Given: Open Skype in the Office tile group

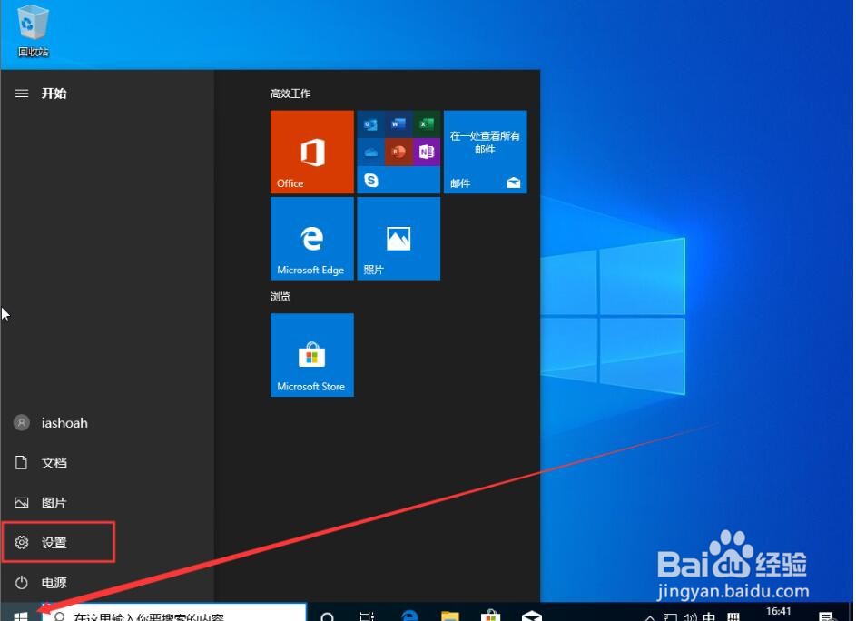Looking at the screenshot, I should pyautogui.click(x=370, y=180).
